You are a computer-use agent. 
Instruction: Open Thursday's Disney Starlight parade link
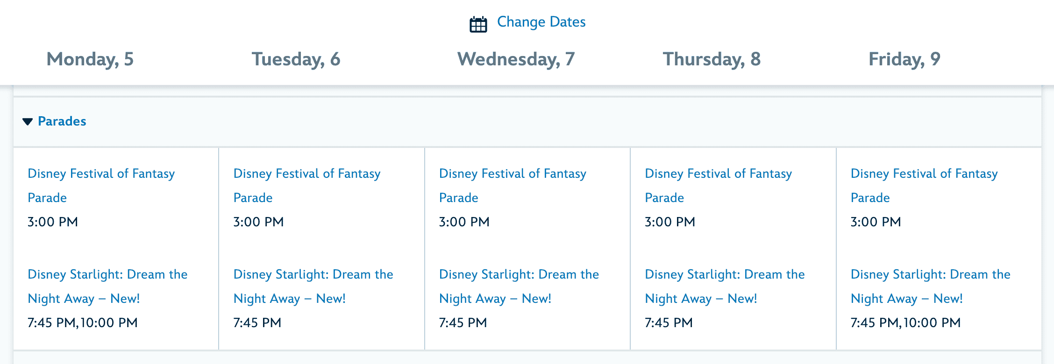coord(725,275)
